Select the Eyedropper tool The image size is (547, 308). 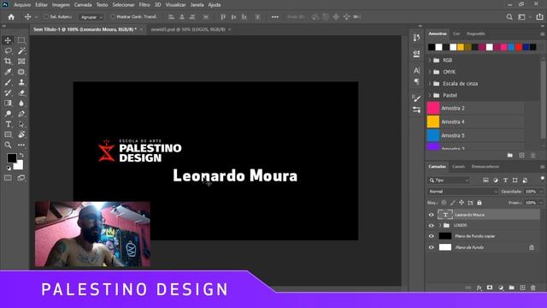click(x=8, y=72)
